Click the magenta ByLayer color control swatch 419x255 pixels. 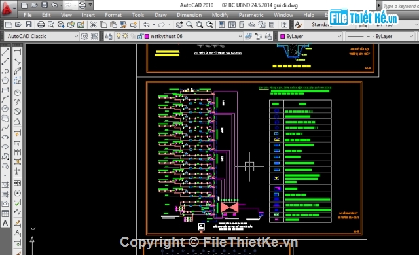[282, 36]
